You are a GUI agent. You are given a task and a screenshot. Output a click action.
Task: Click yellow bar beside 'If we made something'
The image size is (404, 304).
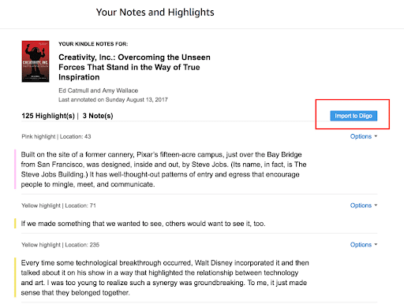[15, 224]
